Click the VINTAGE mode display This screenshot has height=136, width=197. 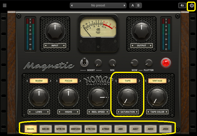(157, 81)
